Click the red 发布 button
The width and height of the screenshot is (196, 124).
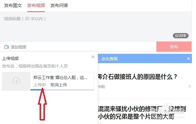click(x=174, y=47)
